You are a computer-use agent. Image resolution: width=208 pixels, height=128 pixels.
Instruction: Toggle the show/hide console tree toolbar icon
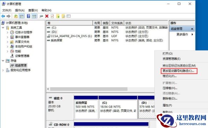pyautogui.click(x=21, y=16)
